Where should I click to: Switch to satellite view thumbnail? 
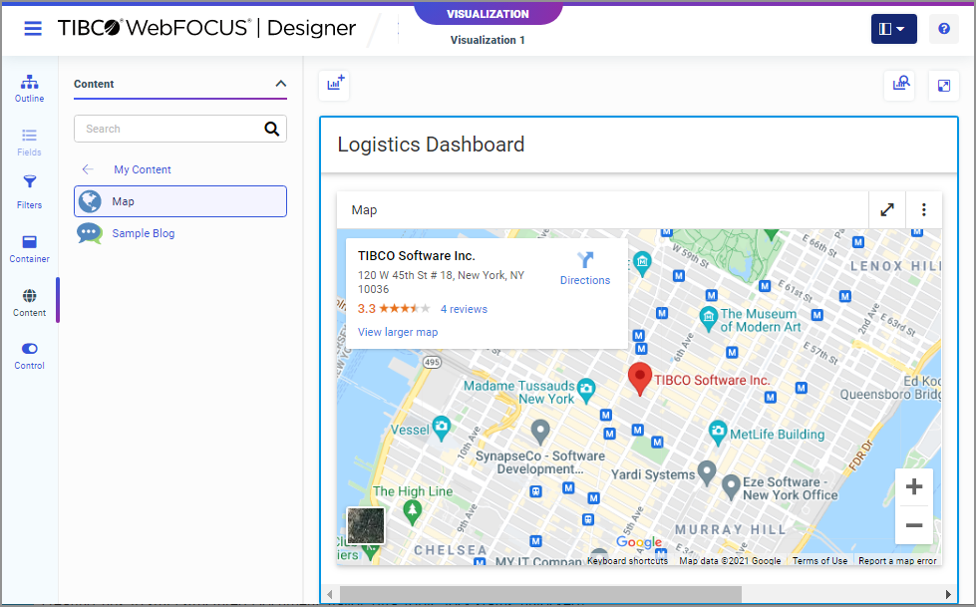pos(366,525)
